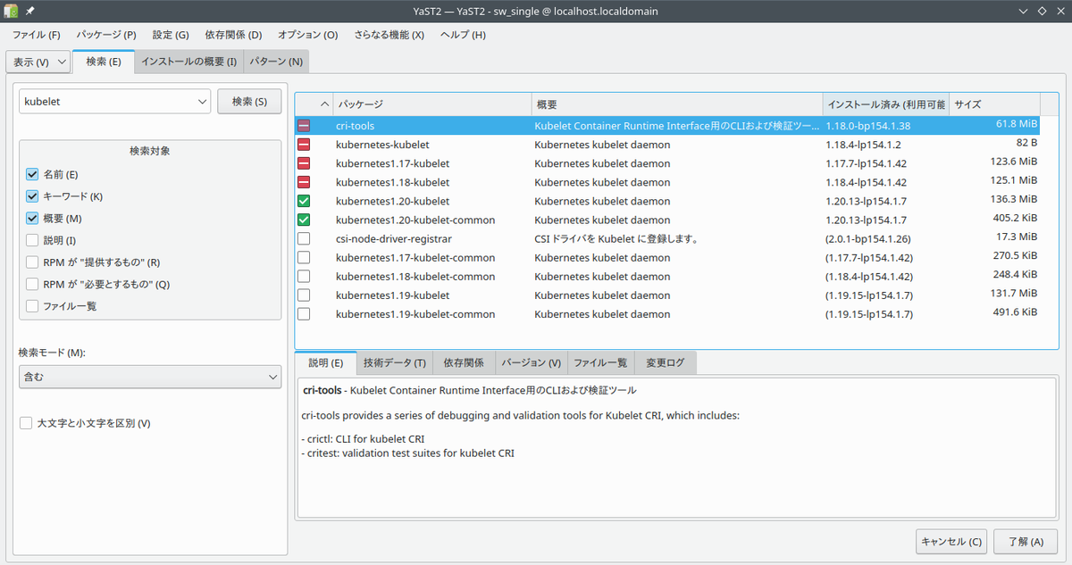The width and height of the screenshot is (1072, 565).
Task: Click the キャンセル (C) button
Action: tap(951, 541)
